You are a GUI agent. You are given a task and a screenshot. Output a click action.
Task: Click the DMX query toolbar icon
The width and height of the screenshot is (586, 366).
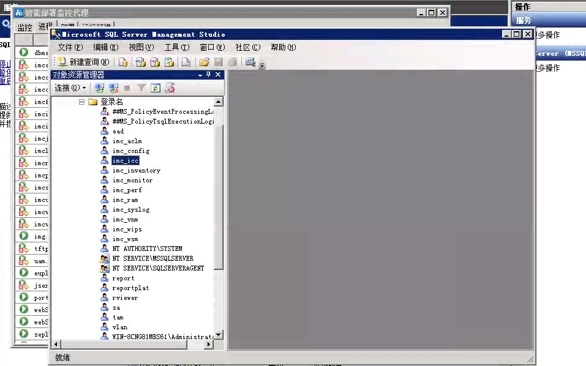tap(154, 62)
